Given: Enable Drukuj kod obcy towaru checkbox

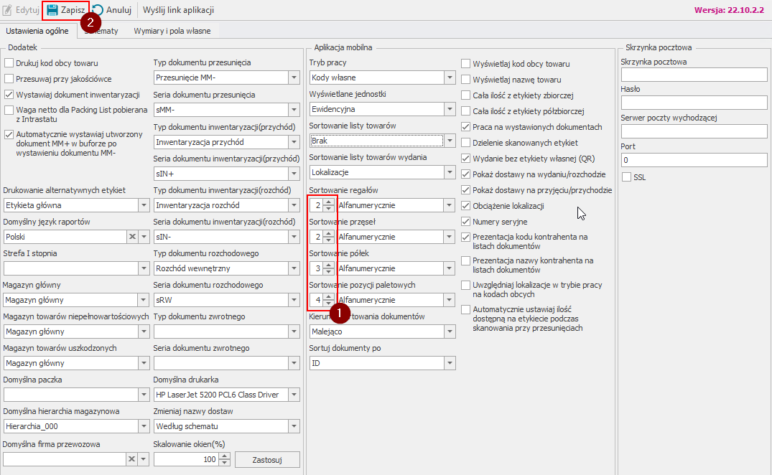Looking at the screenshot, I should (9, 63).
